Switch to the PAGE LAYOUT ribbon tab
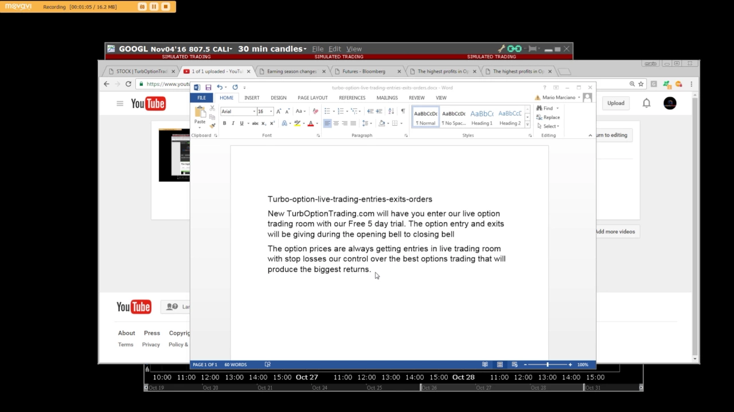Screen dimensions: 734x412 pos(313,98)
